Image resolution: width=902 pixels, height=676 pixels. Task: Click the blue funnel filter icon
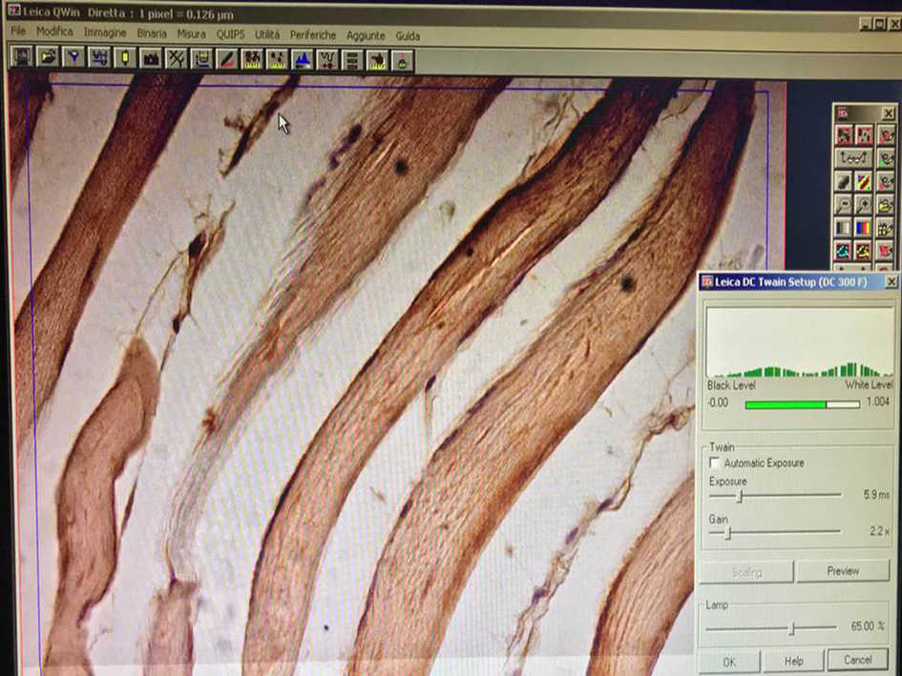[x=73, y=57]
